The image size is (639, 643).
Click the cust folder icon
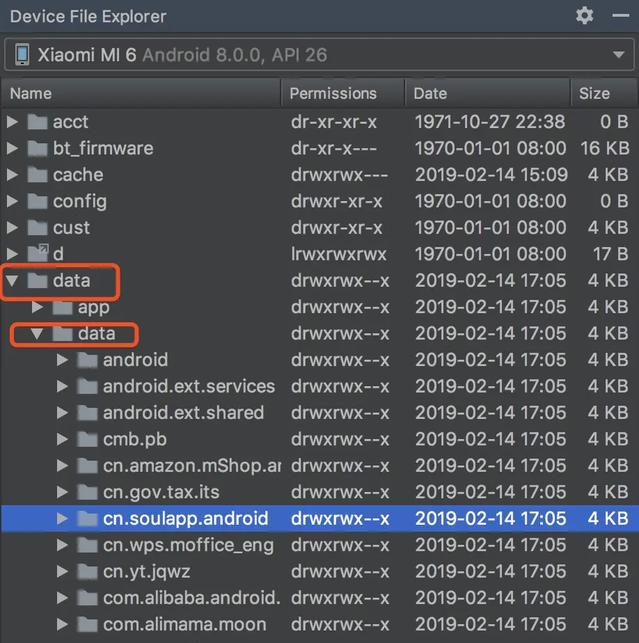pyautogui.click(x=38, y=227)
